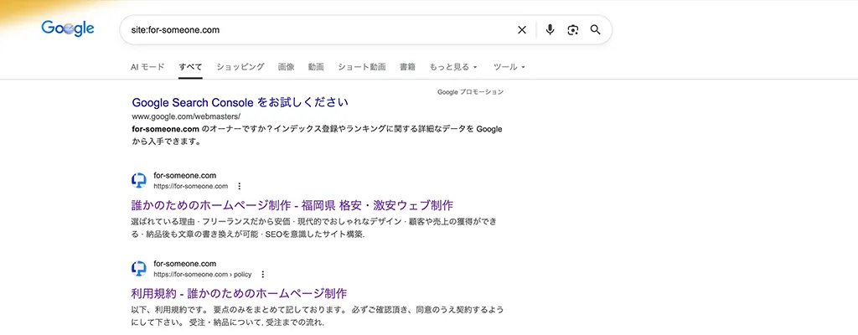Click snippet starting 以下、利用規約です
858x335 pixels.
(x=318, y=316)
